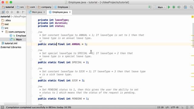Click the SICK constant name in code
Screen dimensions: 194x109
click(75, 81)
